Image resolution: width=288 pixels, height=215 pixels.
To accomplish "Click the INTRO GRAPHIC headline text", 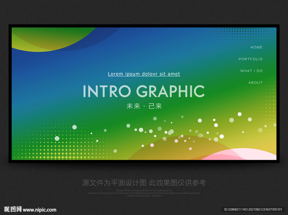I will pyautogui.click(x=144, y=91).
